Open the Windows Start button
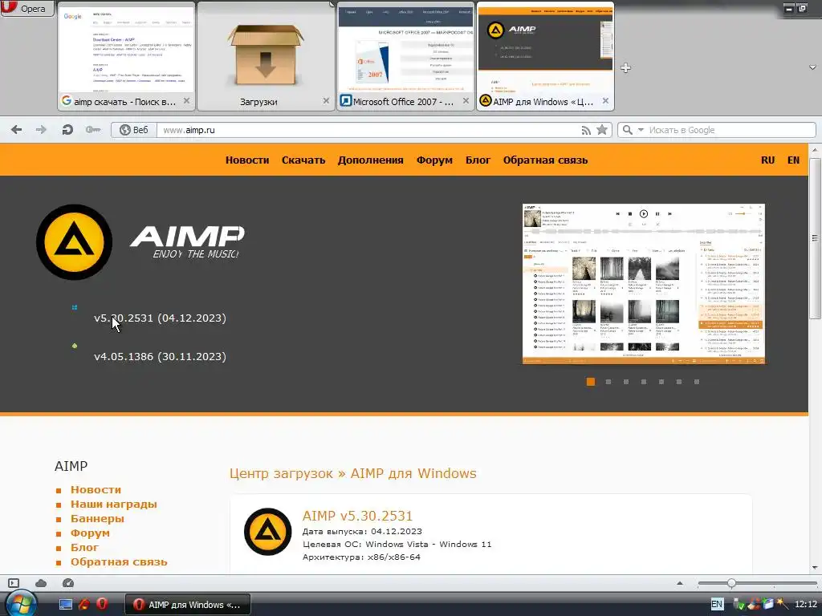This screenshot has width=822, height=616. coord(20,604)
